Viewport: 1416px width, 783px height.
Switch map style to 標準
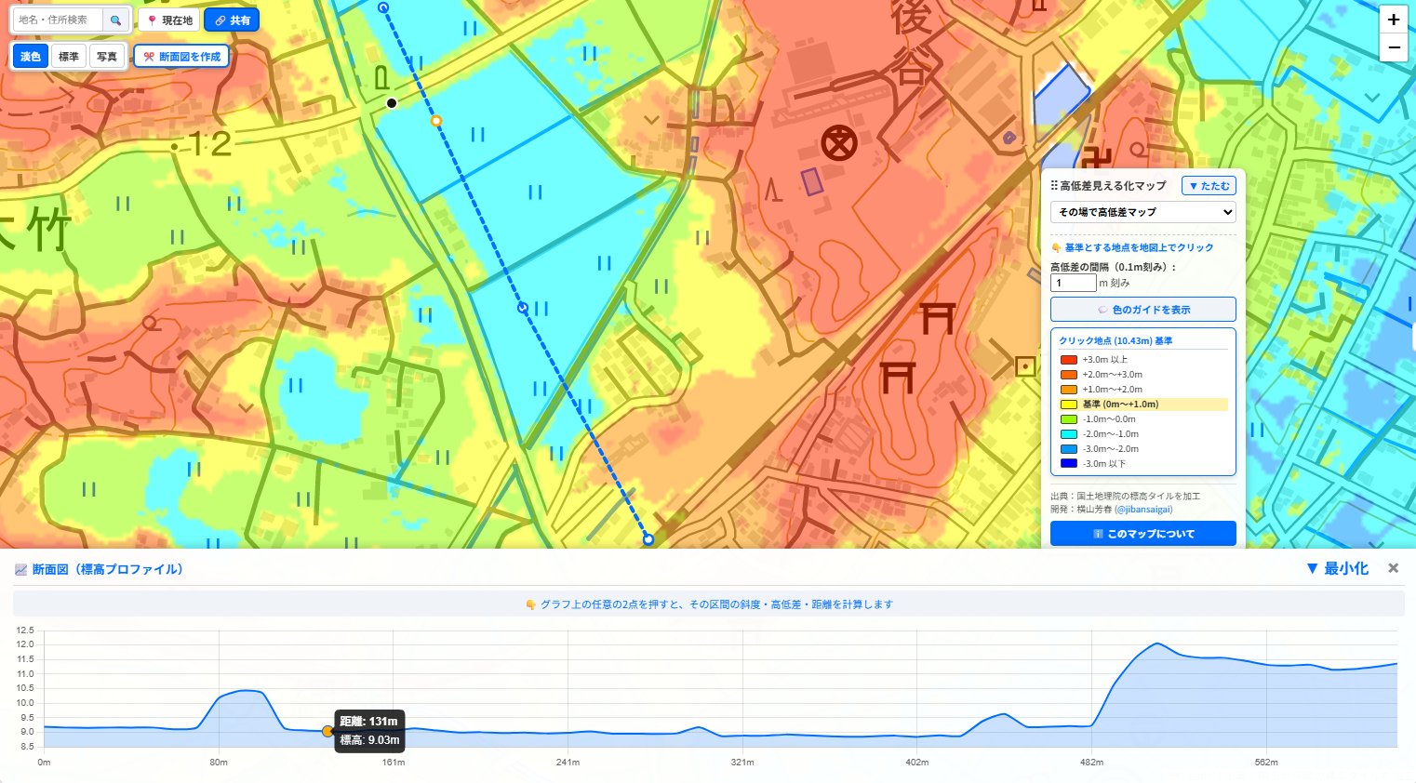pos(69,57)
